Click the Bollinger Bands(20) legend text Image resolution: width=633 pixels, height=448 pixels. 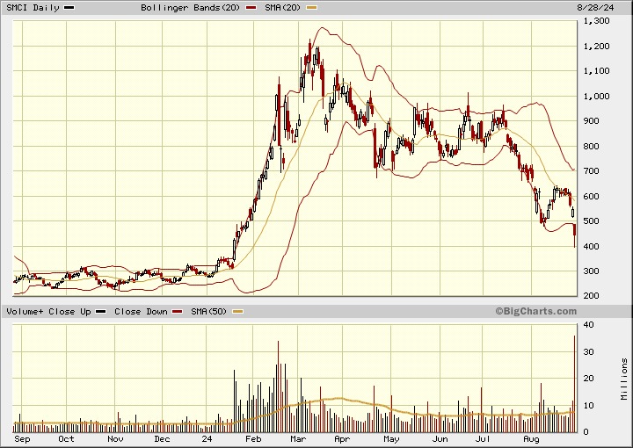tap(190, 8)
